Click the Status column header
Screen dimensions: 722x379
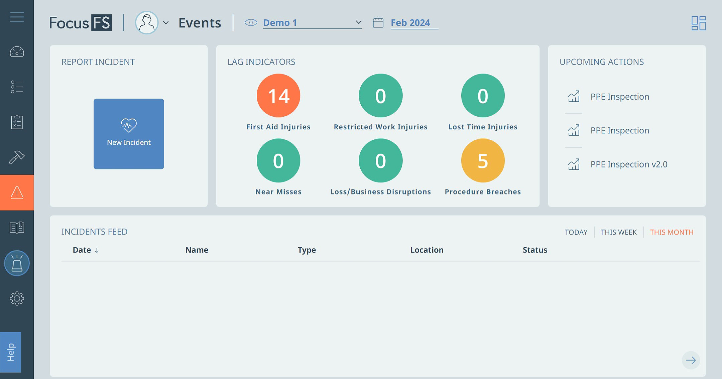535,250
